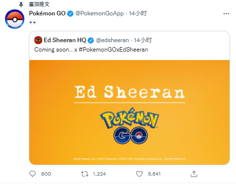Open the @PokemonGoApp handle link
Image resolution: width=236 pixels, height=184 pixels.
click(x=99, y=13)
